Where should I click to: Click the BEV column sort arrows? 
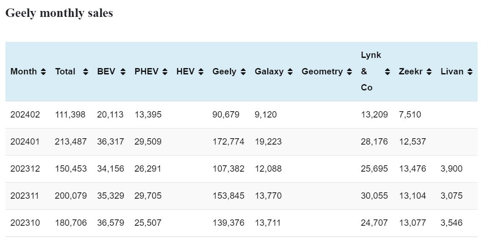123,72
